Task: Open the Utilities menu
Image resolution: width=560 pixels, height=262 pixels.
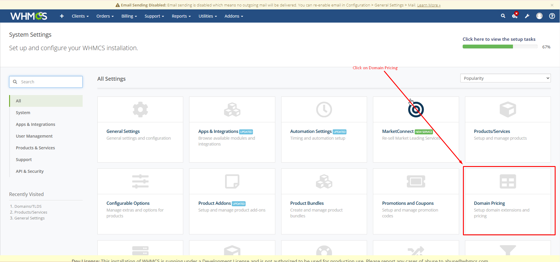Action: point(208,16)
